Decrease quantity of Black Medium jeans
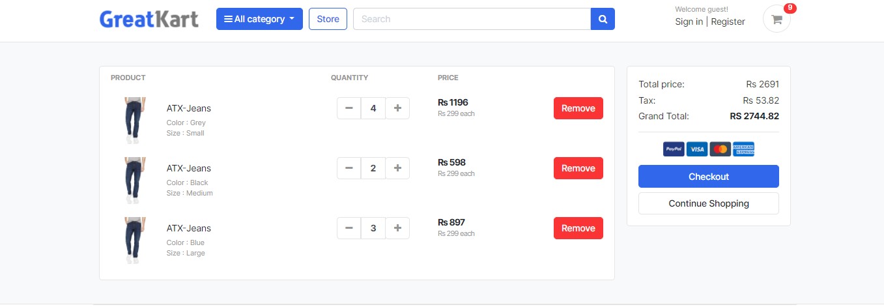Screen dimensions: 884x307 point(349,168)
